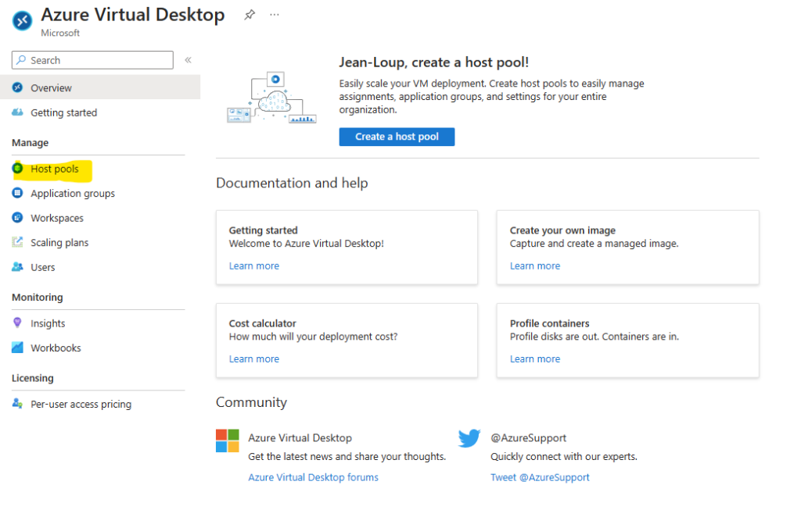Click the host pool cloud illustration

tap(271, 98)
